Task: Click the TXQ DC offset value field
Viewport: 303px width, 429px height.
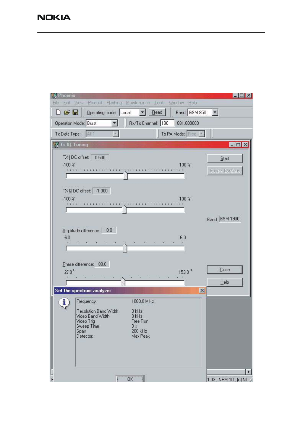Action: point(102,191)
